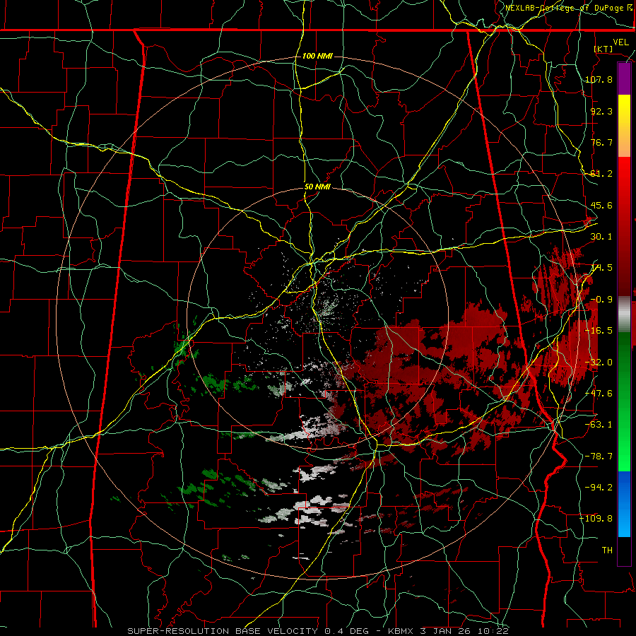
Task: Select the 30.1 velocity scale value
Action: pos(601,237)
